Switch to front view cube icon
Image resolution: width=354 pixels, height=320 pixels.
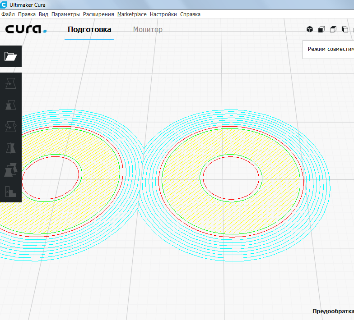pyautogui.click(x=321, y=29)
